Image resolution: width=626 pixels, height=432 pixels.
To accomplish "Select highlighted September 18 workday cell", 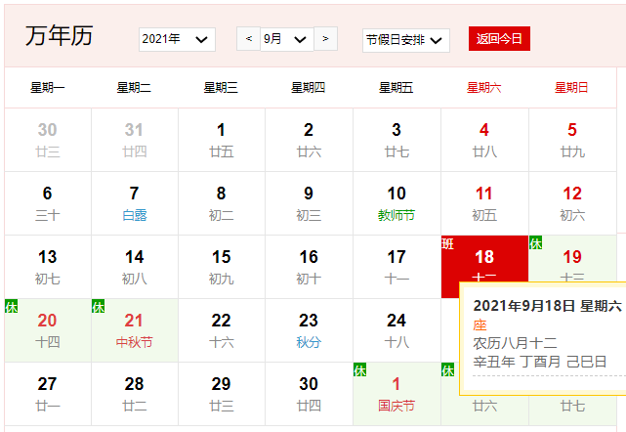I will click(484, 259).
